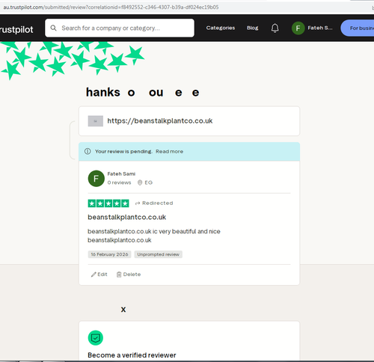Click the search magnifier icon
Viewport: 374px width, 362px height.
(x=53, y=28)
